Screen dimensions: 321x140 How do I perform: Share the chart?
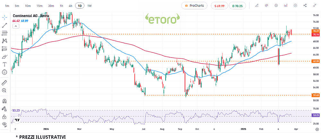coord(305,5)
